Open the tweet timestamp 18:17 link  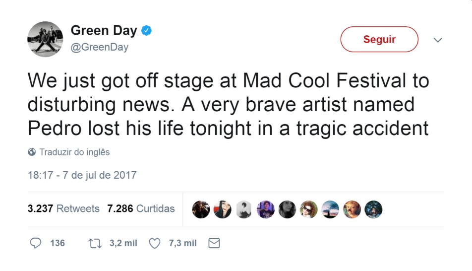(x=82, y=175)
